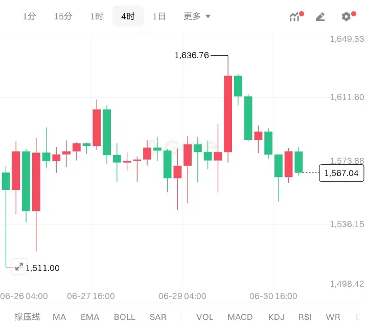Viewport: 368px width, 324px height.
Task: Enable the SAR indicator
Action: (x=158, y=317)
